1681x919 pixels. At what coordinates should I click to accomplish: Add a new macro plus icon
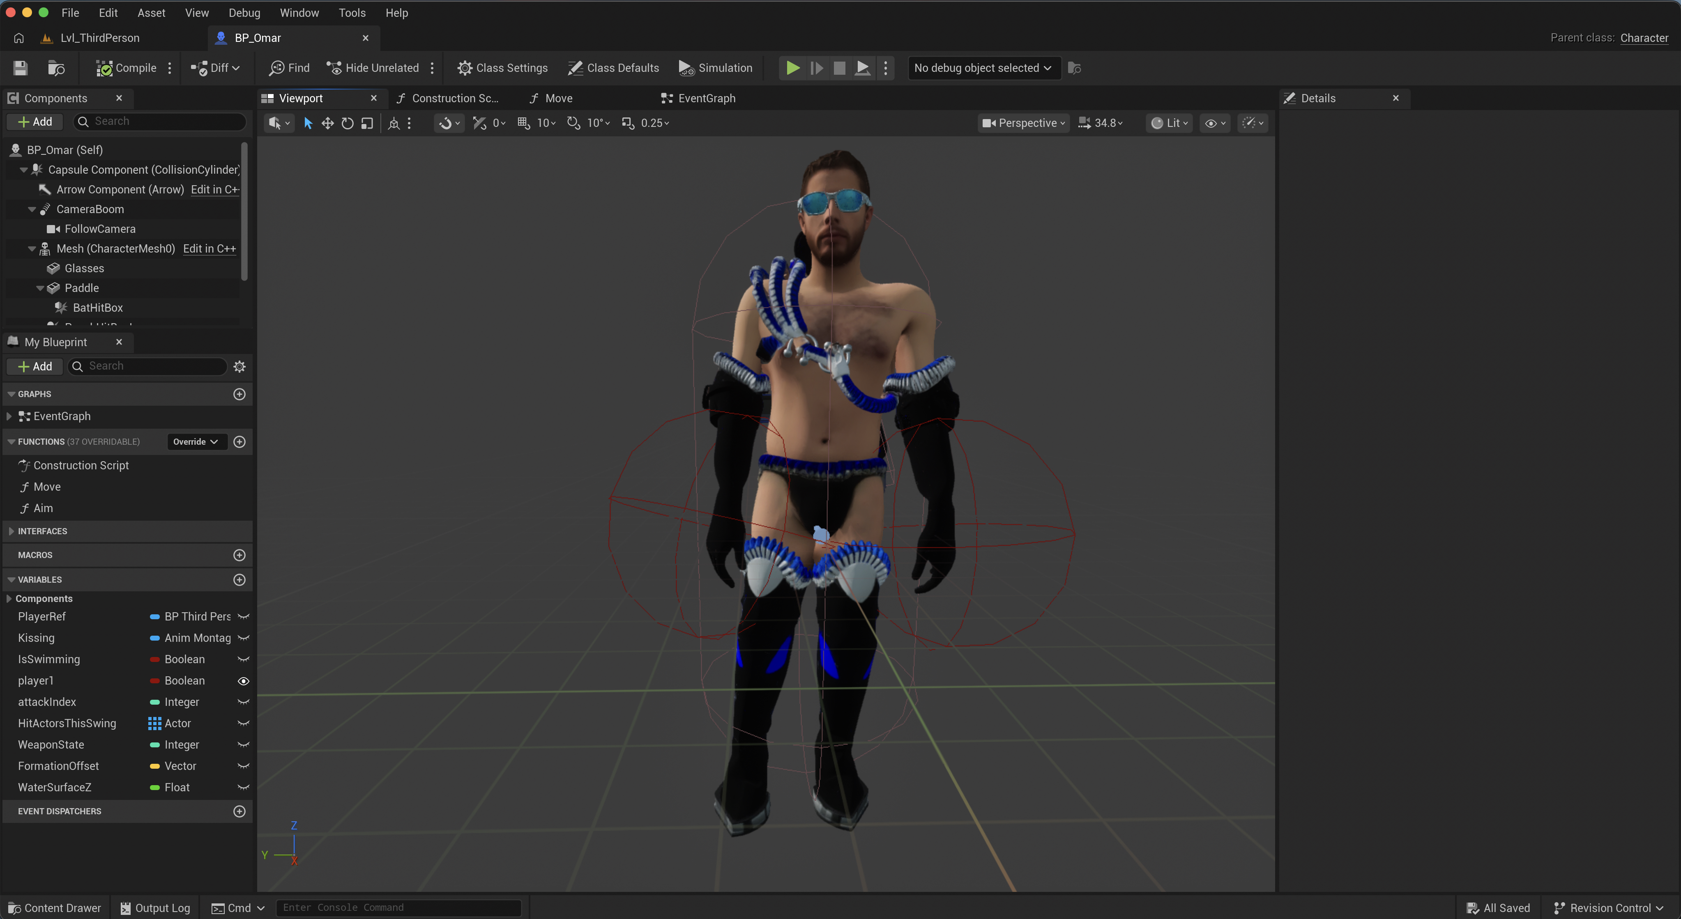coord(239,555)
